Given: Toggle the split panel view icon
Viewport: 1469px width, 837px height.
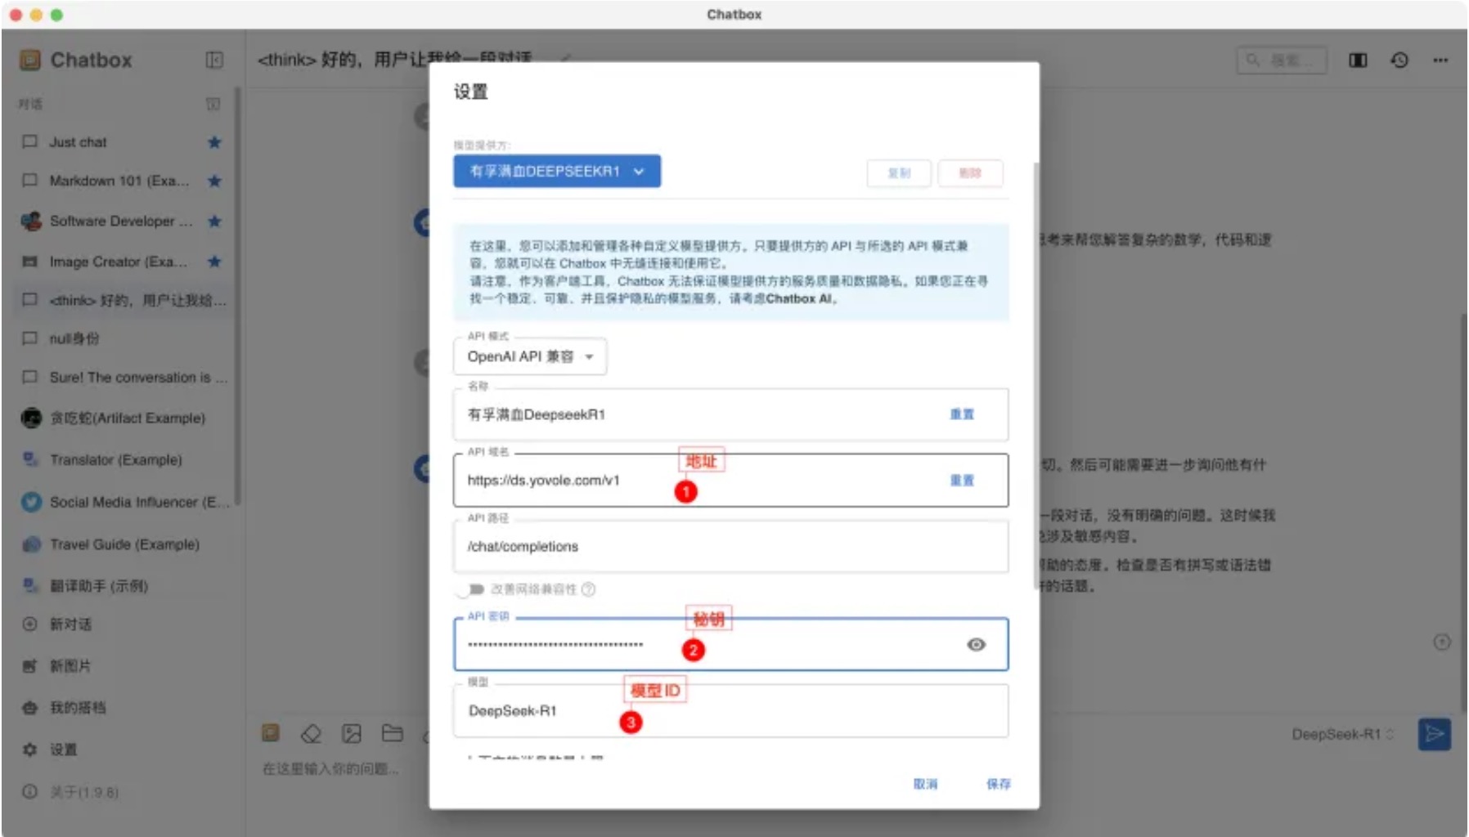Looking at the screenshot, I should tap(1358, 60).
